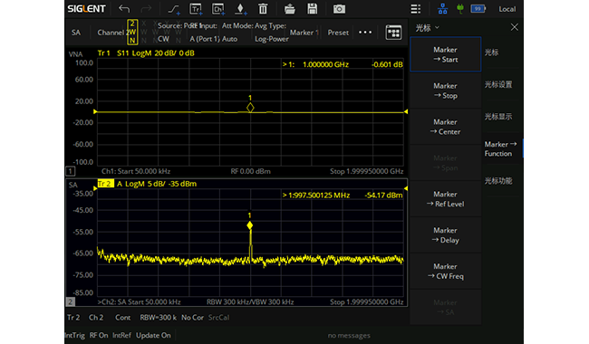Click Marker → Center button
Image resolution: width=589 pixels, height=344 pixels.
point(446,127)
